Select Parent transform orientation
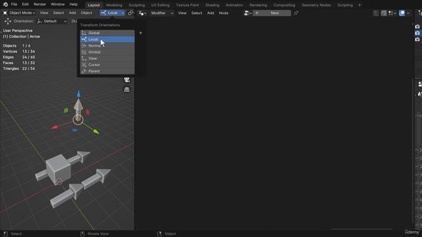The height and width of the screenshot is (237, 422). (x=107, y=71)
